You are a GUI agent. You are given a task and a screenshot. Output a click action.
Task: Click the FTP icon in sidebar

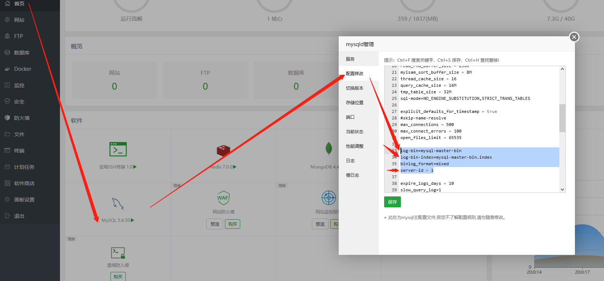(x=7, y=36)
